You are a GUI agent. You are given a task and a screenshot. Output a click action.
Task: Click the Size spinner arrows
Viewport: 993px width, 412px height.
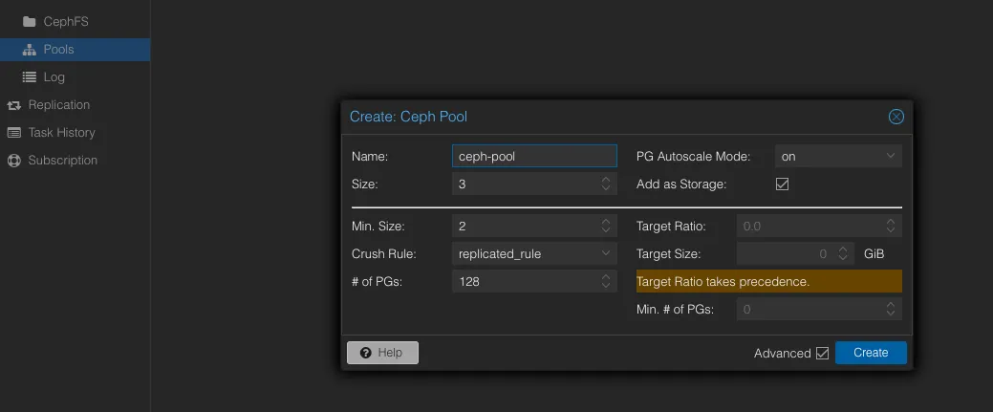click(606, 184)
